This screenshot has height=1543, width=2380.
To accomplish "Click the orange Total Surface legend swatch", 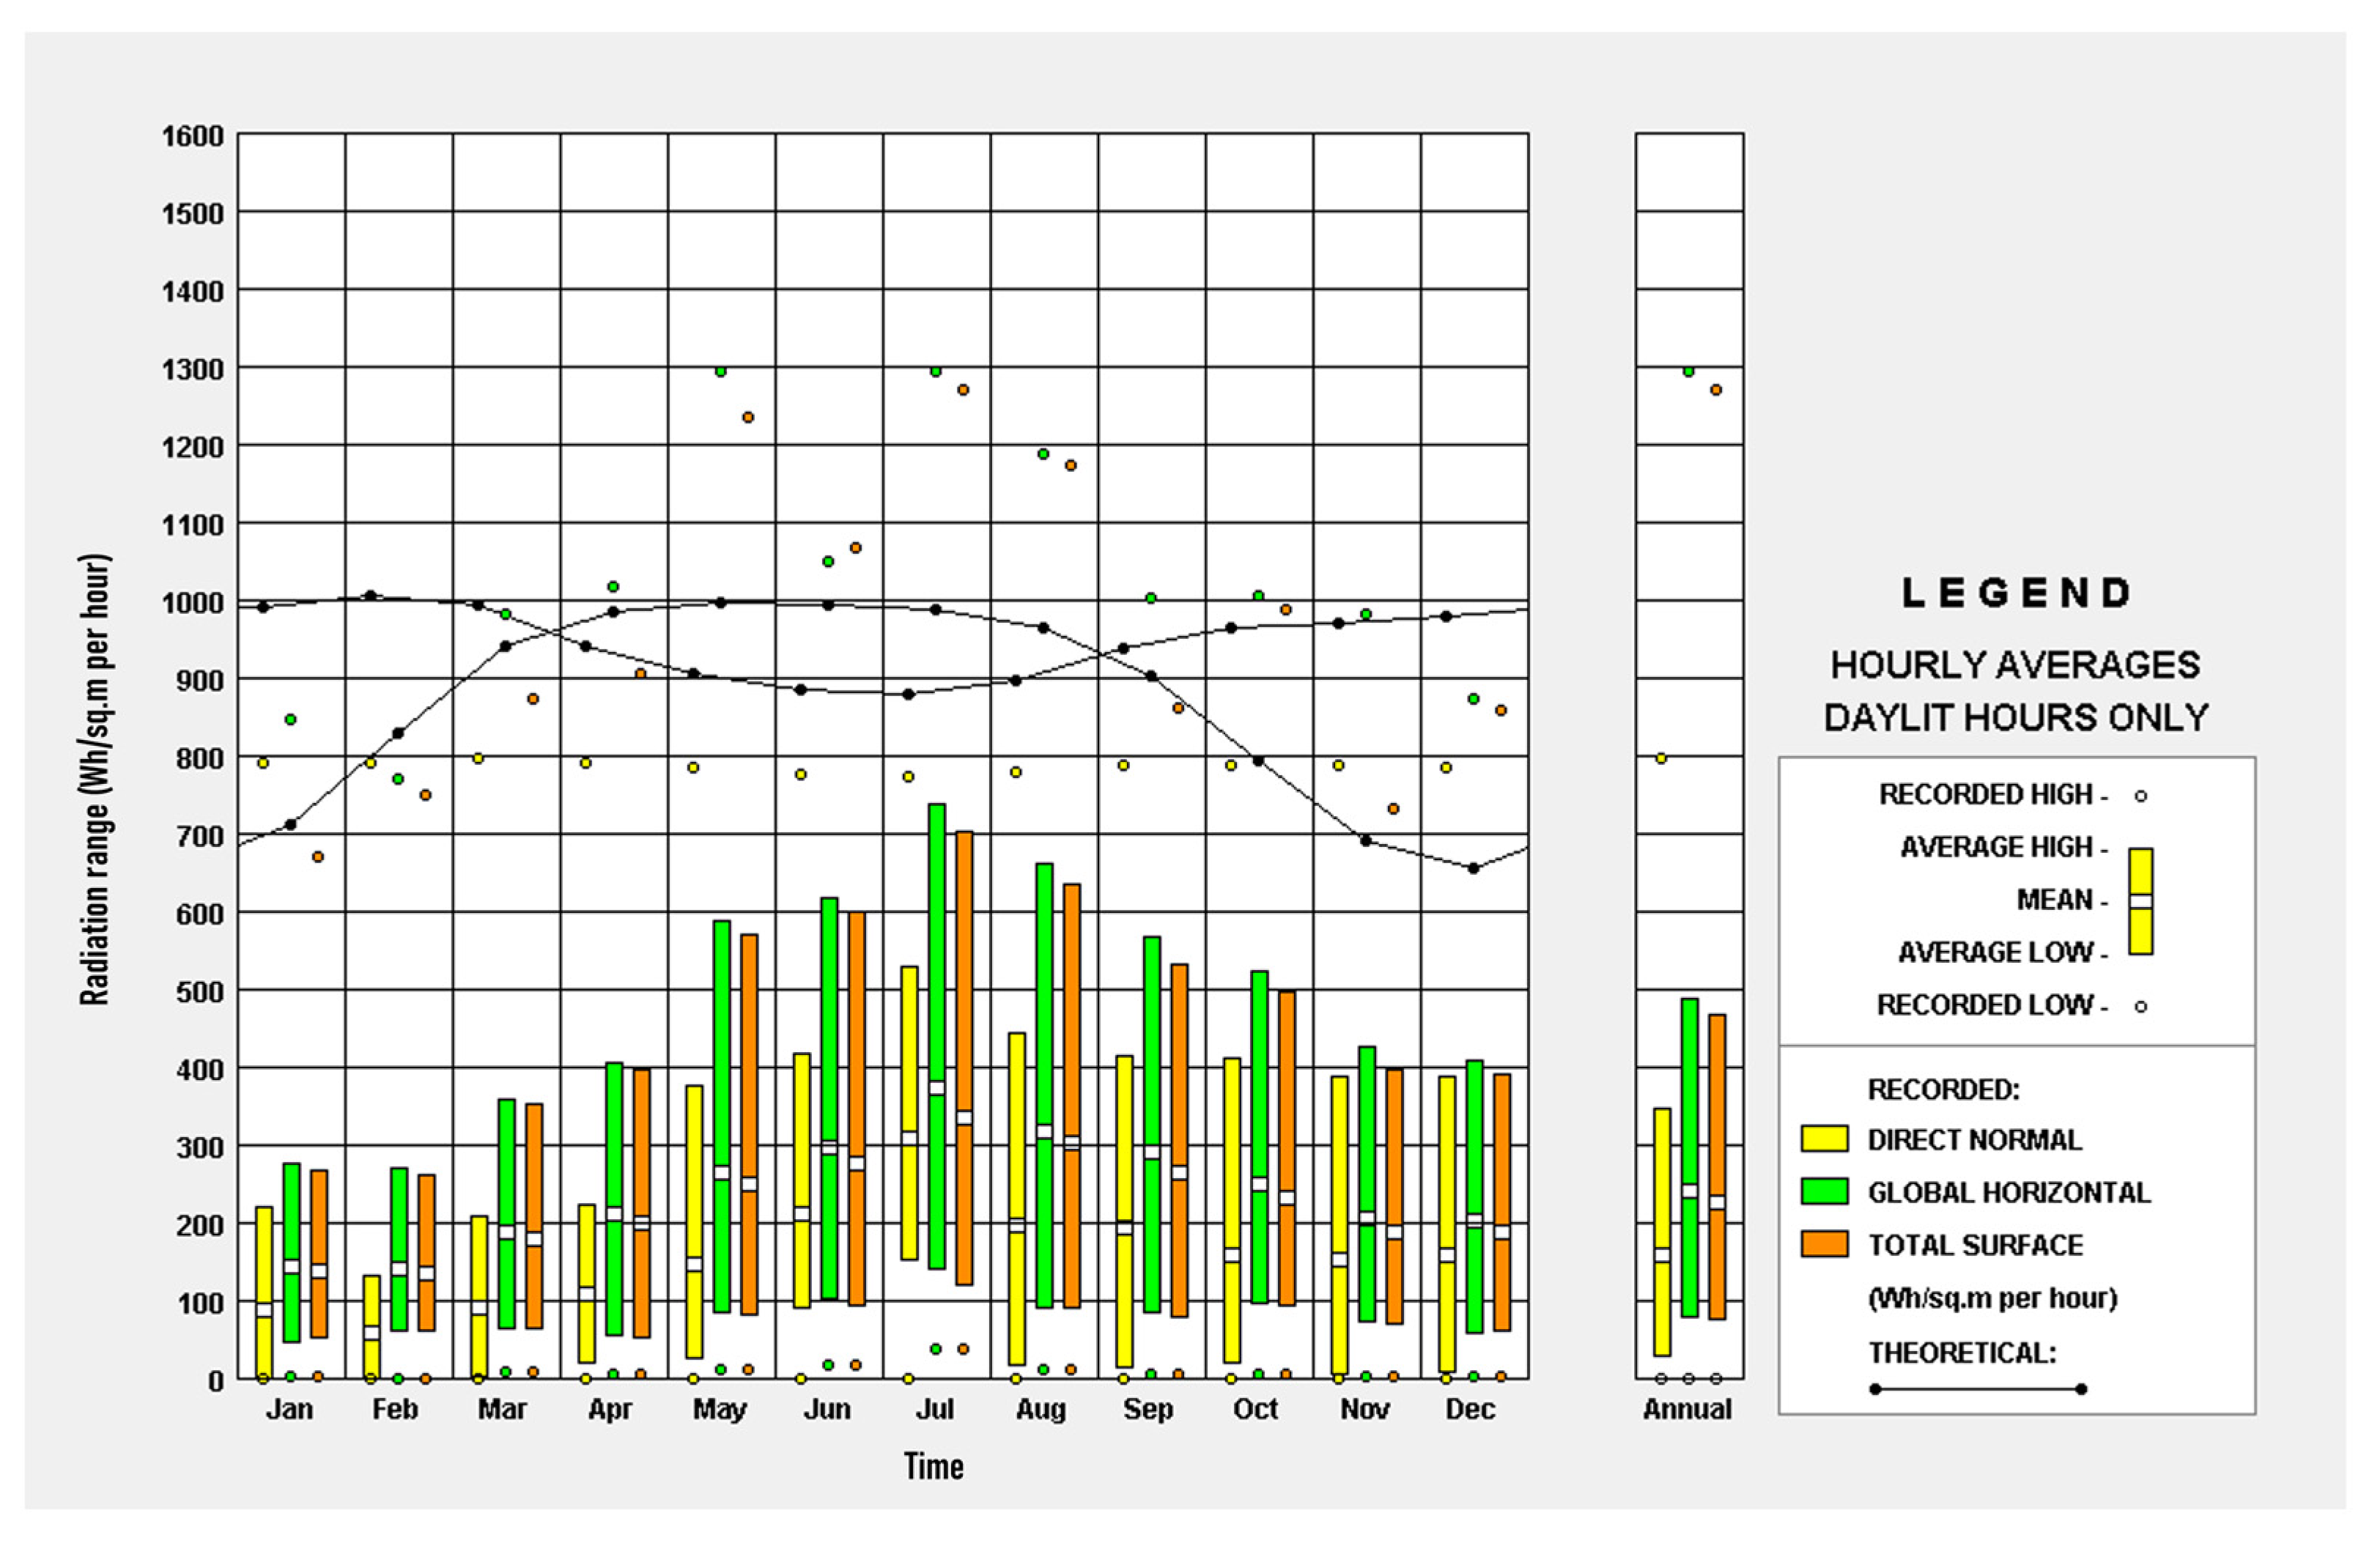I will [x=1823, y=1244].
